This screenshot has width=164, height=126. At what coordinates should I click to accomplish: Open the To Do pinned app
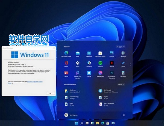[123, 64]
